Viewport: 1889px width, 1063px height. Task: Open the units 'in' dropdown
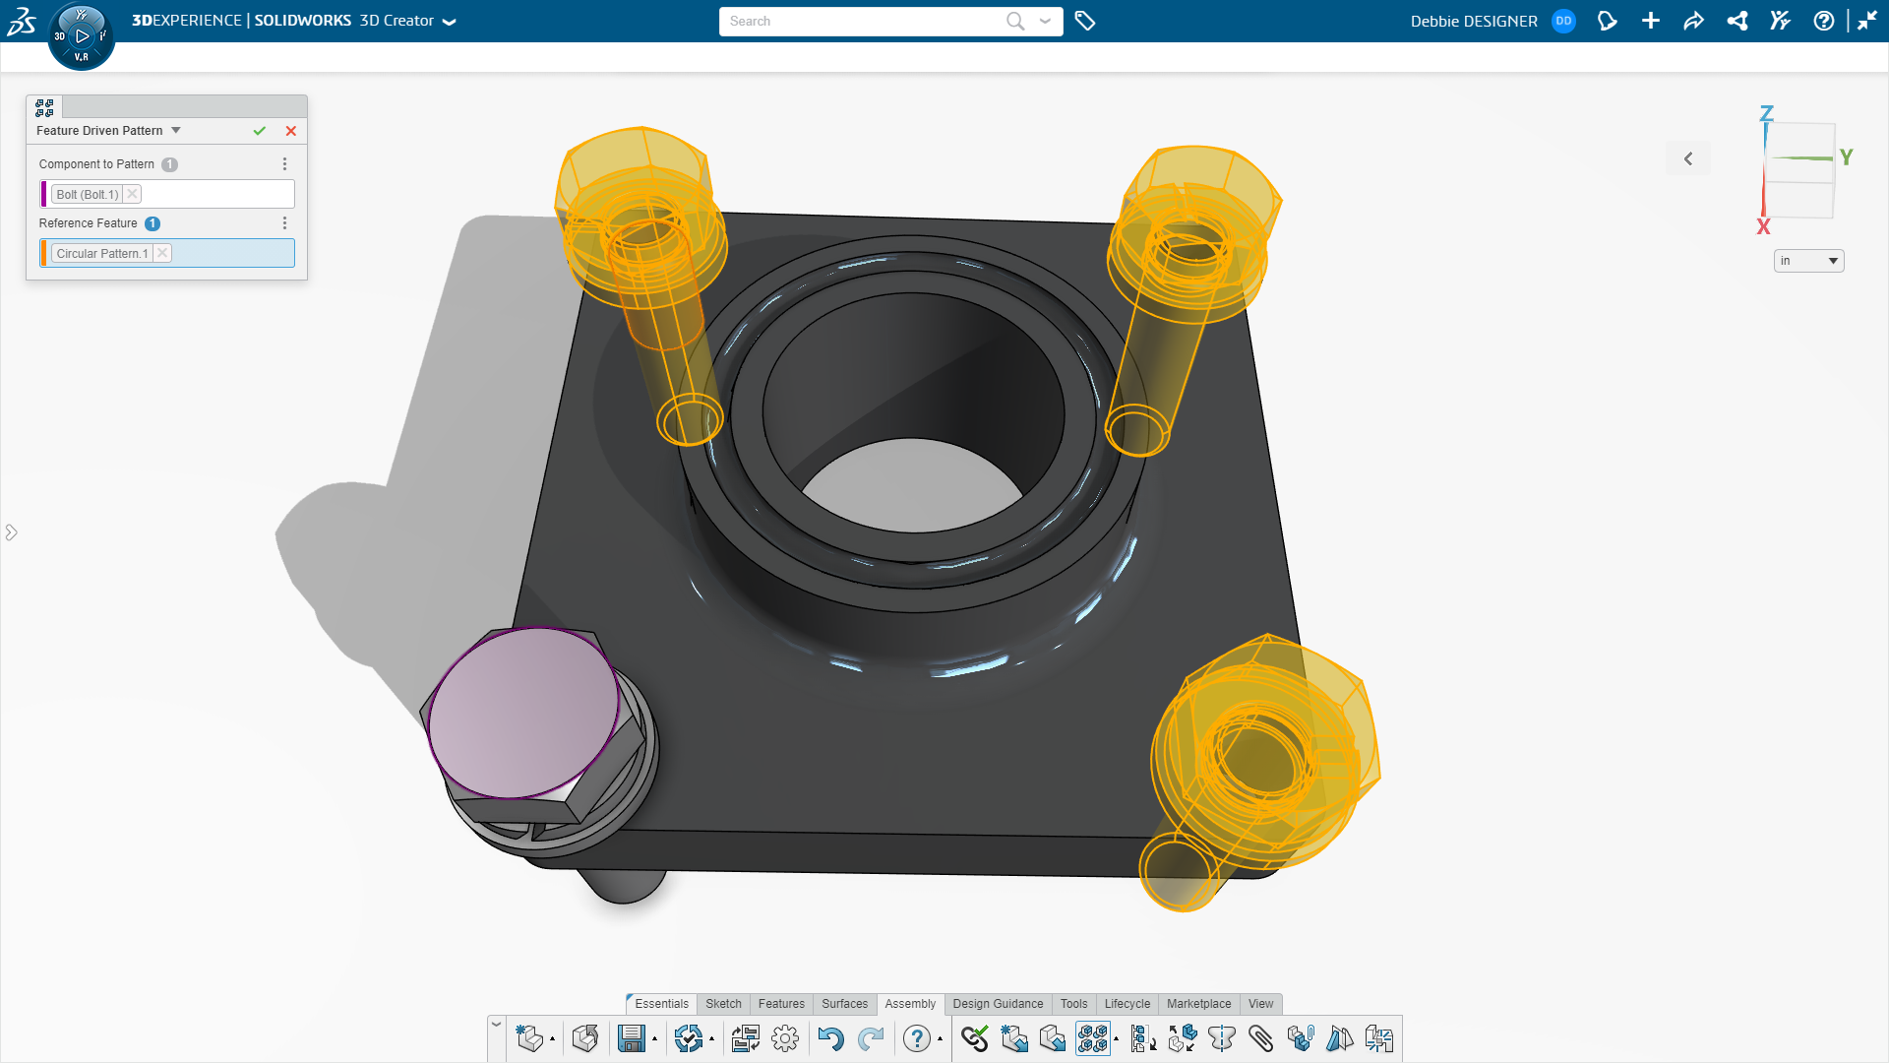(1808, 261)
